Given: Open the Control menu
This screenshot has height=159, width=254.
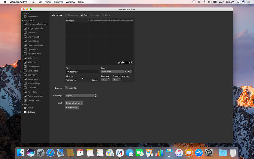Looking at the screenshot, I should click(x=58, y=2).
